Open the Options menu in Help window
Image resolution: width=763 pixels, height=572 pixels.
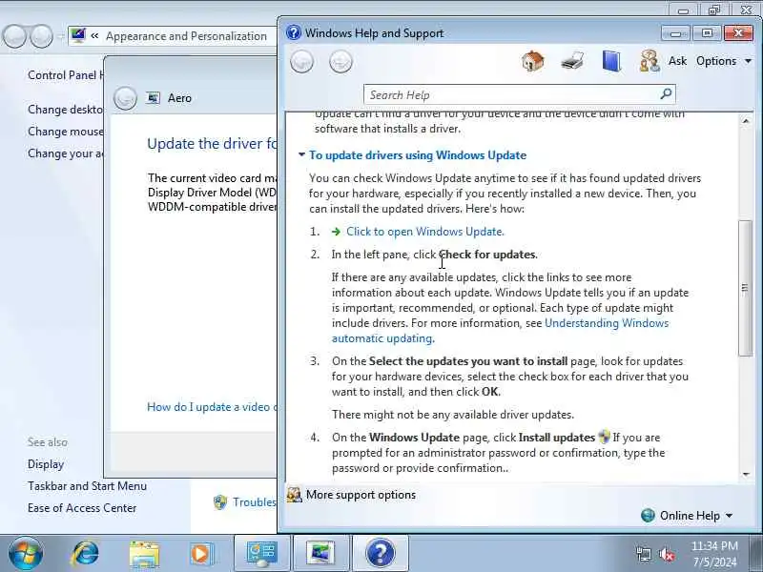coord(724,61)
